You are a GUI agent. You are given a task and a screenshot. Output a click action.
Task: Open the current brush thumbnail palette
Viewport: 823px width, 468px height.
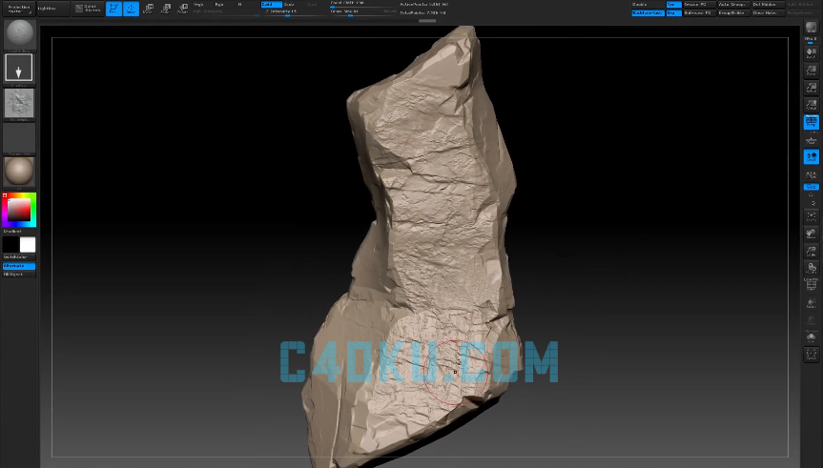coord(20,34)
